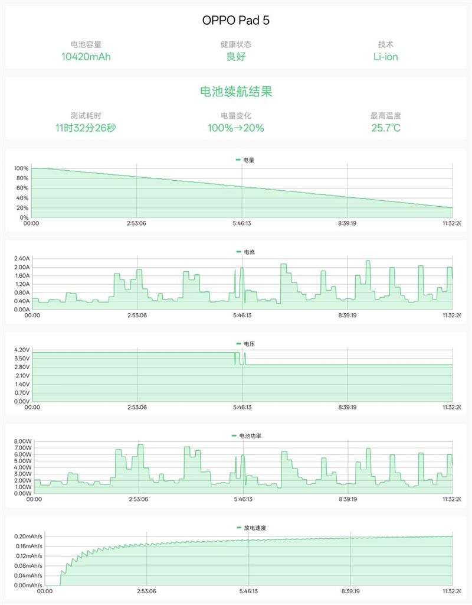The width and height of the screenshot is (472, 605).
Task: Select the 10420mAh battery capacity value
Action: (86, 57)
